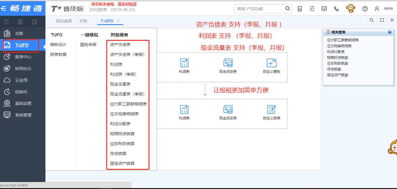Open the calculator icon in top bar
397x189 pixels.
click(300, 9)
